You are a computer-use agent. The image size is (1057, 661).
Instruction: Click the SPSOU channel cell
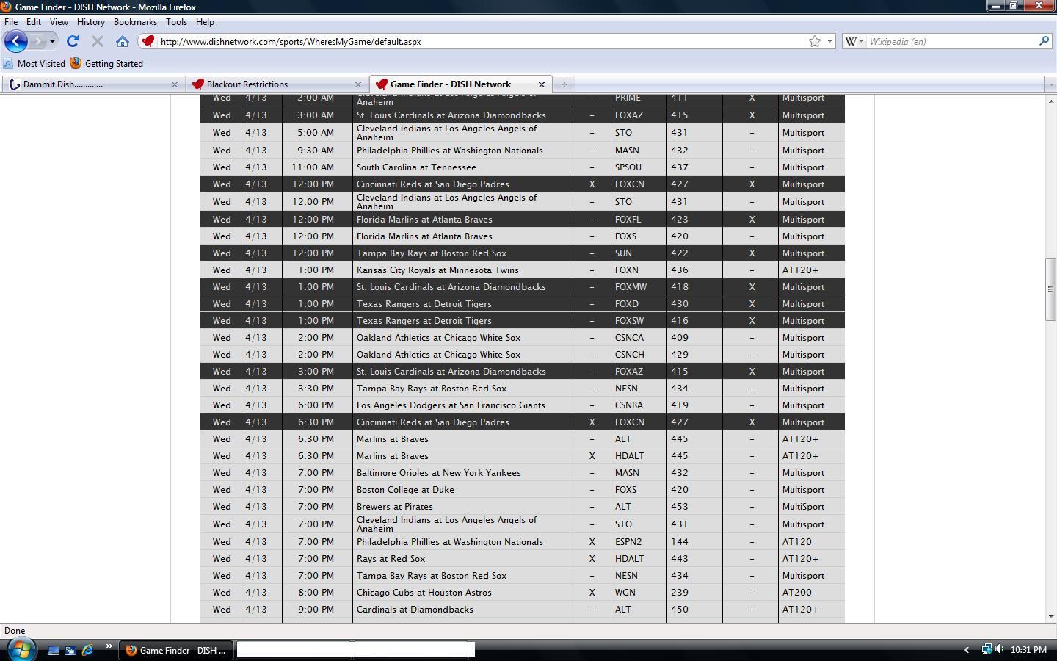pyautogui.click(x=639, y=167)
